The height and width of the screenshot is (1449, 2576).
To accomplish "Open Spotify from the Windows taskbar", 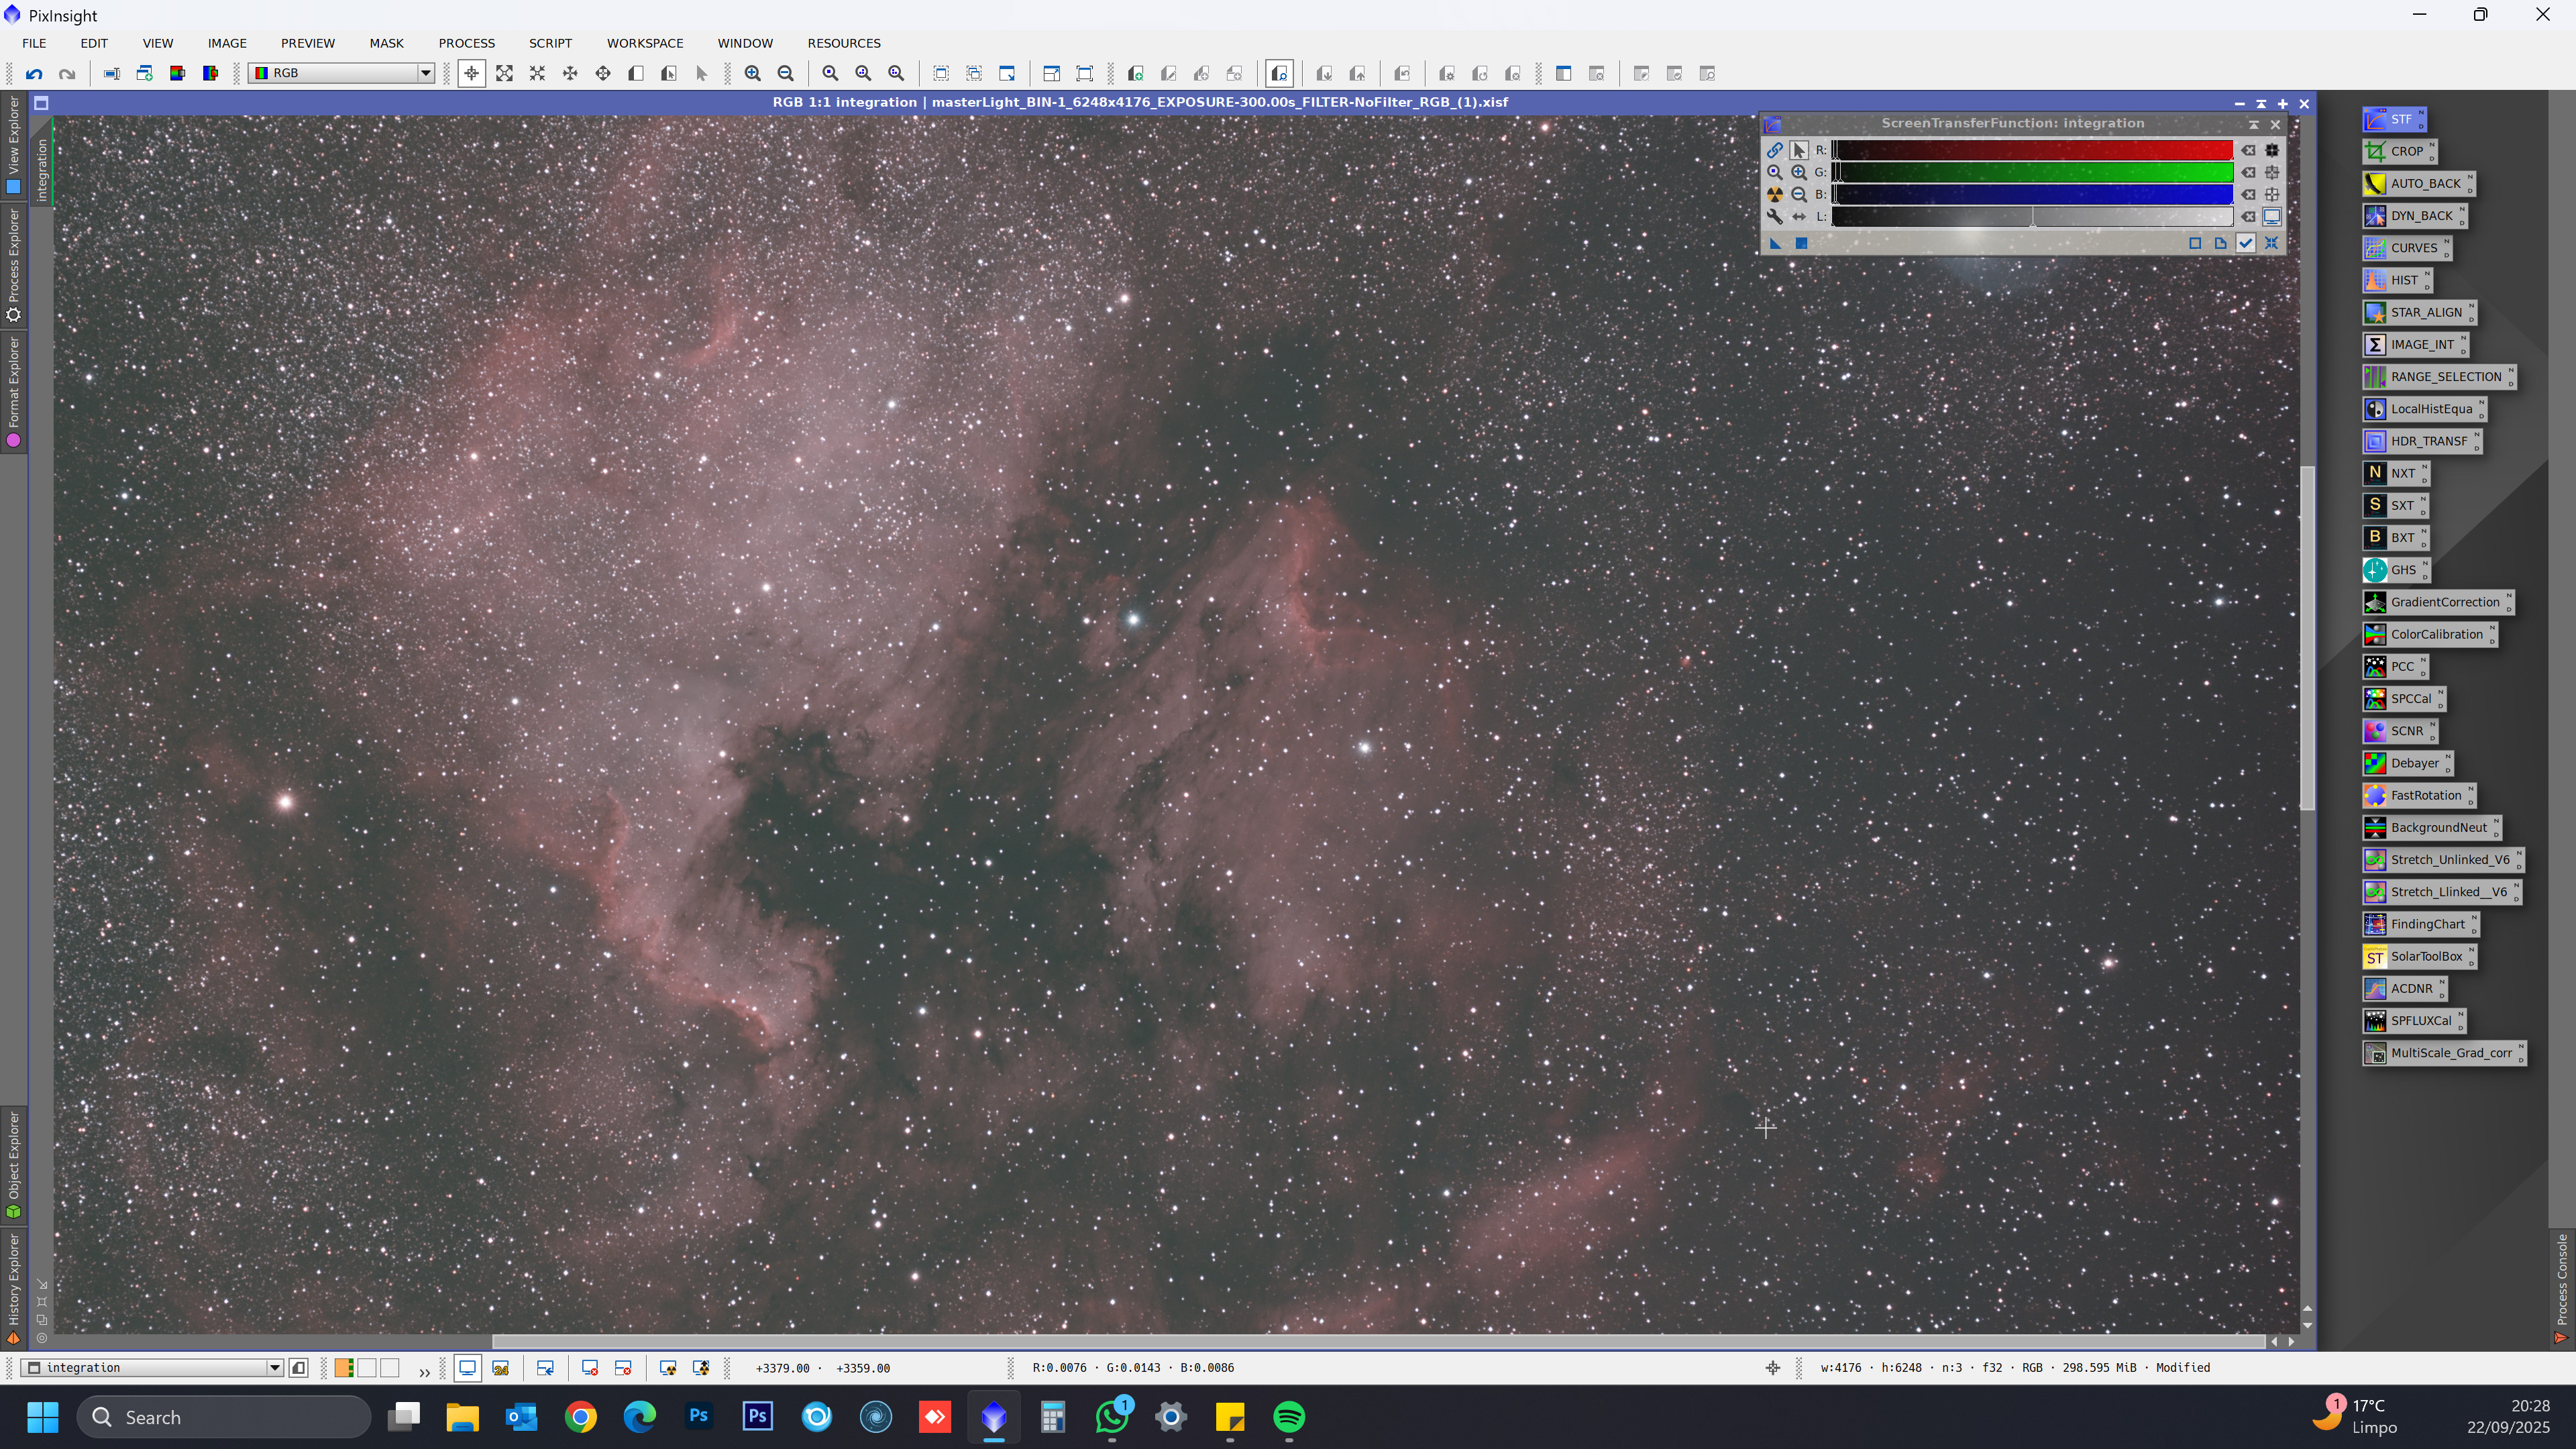I will (1289, 1417).
